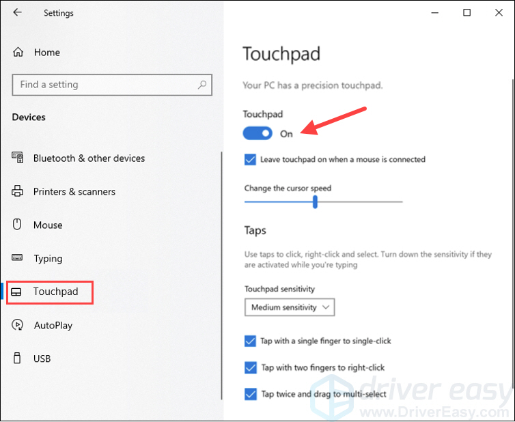
Task: Click the back arrow icon
Action: [x=17, y=12]
